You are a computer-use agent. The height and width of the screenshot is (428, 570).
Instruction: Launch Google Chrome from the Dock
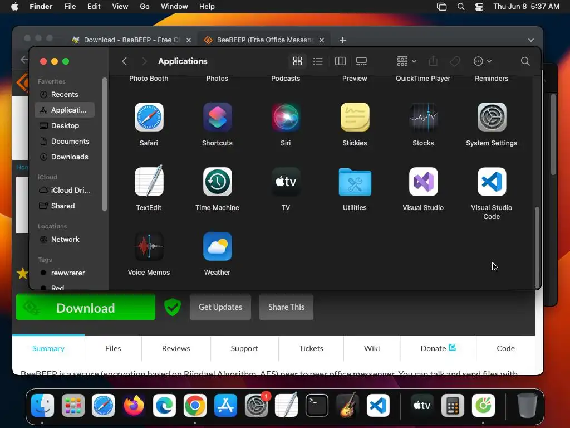(195, 406)
